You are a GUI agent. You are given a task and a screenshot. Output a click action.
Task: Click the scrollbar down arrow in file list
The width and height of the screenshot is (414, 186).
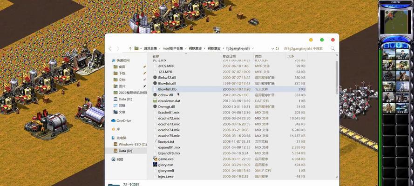(337, 177)
